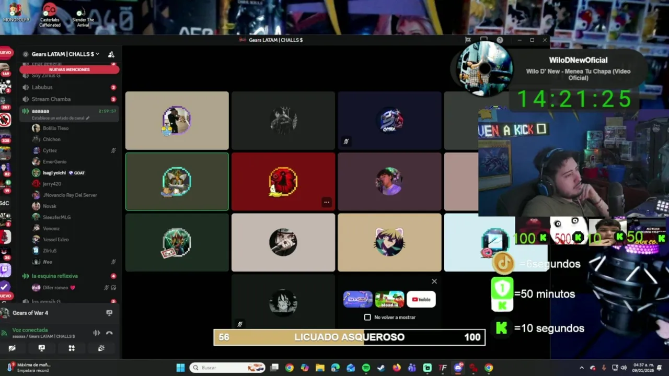Click the LICUADO ASQUEROSO progress bar

(x=349, y=337)
